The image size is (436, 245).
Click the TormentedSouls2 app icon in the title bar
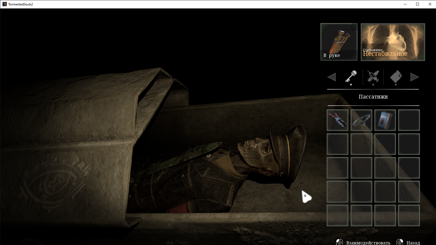tap(5, 4)
